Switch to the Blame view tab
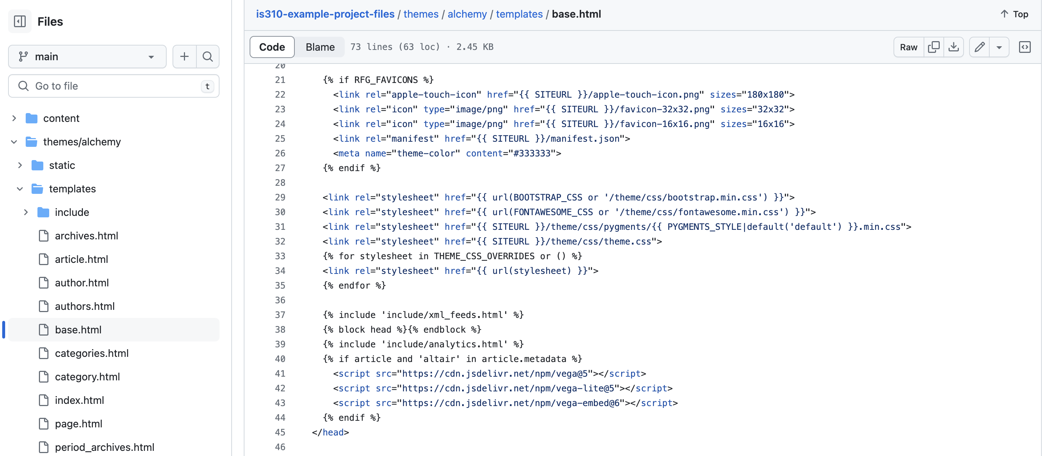 (320, 47)
